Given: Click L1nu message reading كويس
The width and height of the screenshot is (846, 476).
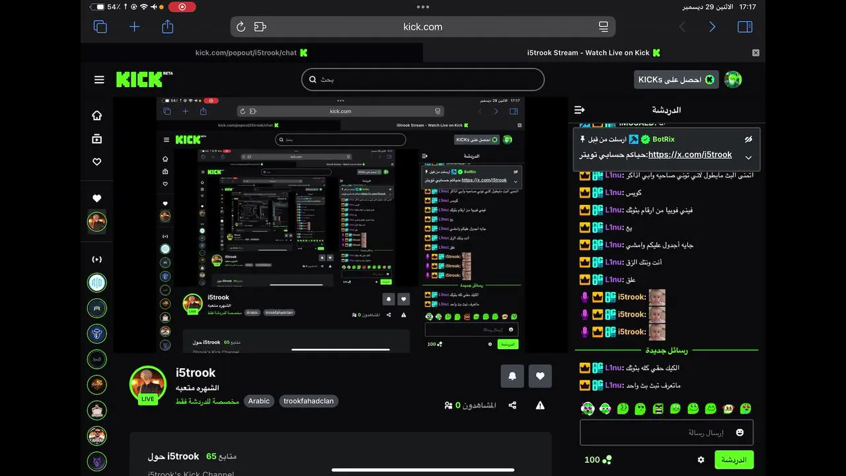Looking at the screenshot, I should 610,192.
